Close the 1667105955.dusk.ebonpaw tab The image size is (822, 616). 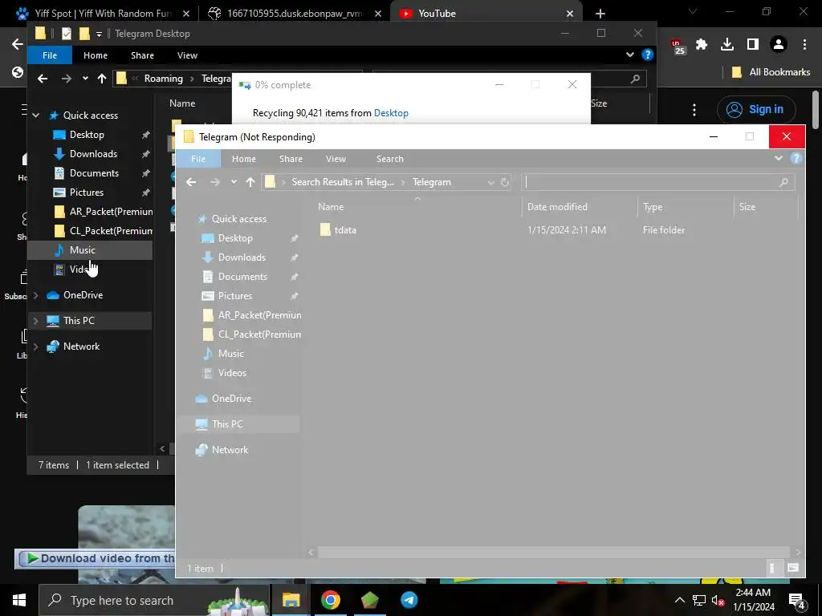pos(378,14)
